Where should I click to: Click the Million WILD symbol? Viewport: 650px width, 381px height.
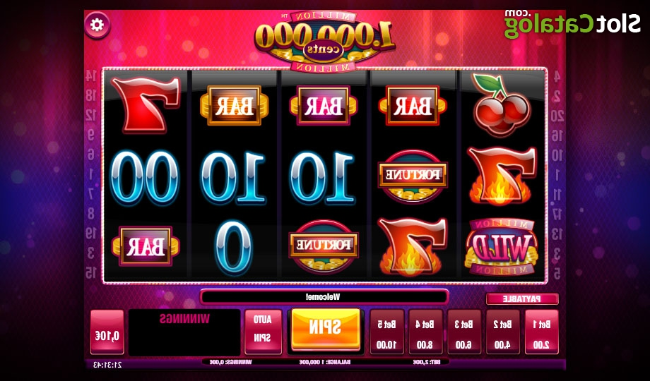[501, 248]
